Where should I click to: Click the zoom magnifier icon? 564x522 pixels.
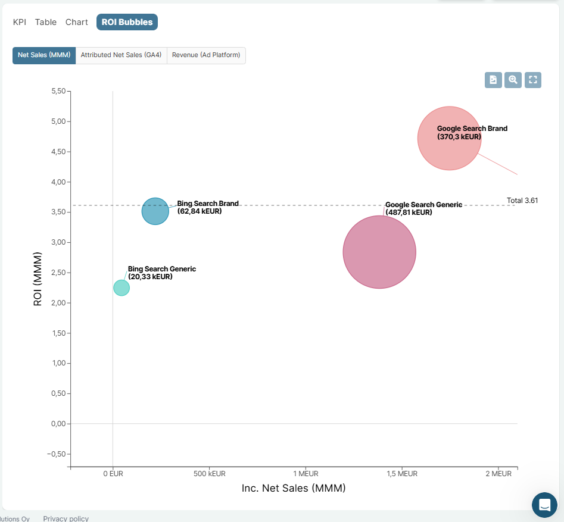point(513,80)
